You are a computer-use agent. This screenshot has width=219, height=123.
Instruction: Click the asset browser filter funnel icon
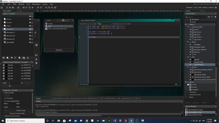[x=212, y=17]
